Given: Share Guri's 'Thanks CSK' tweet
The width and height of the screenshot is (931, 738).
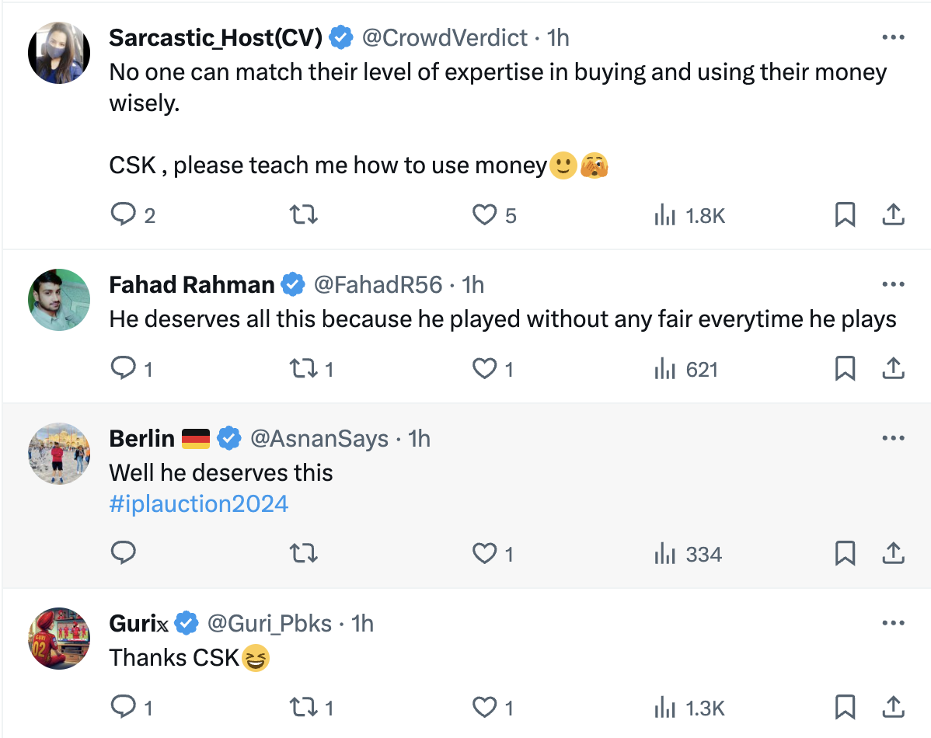Looking at the screenshot, I should [x=894, y=708].
